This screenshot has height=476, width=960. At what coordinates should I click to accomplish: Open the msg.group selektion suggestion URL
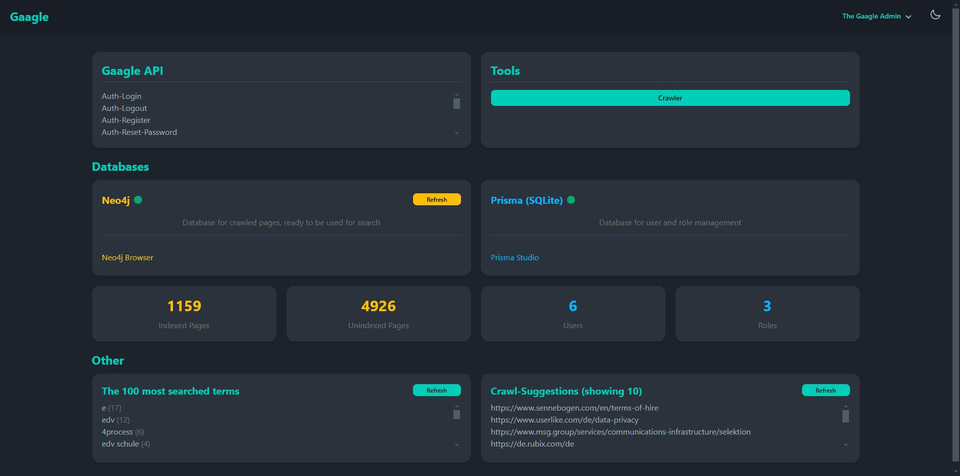(620, 432)
